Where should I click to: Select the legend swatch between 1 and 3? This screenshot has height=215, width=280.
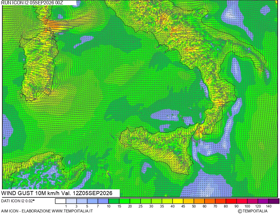click(71, 201)
